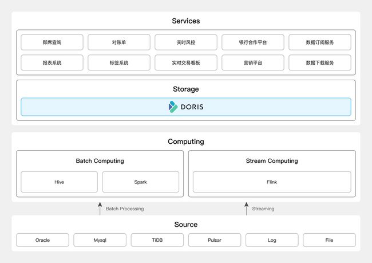Click the Batch Processing arrow
372x263 pixels.
pyautogui.click(x=100, y=209)
